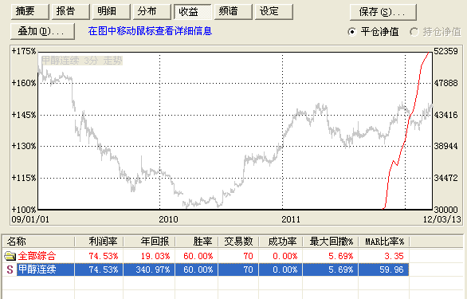The height and width of the screenshot is (299, 467).
Task: Select the 甲醇连续 row
Action: pos(206,269)
